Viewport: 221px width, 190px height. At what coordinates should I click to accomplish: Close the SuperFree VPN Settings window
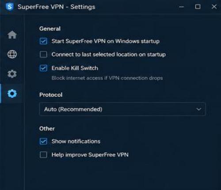(214, 7)
